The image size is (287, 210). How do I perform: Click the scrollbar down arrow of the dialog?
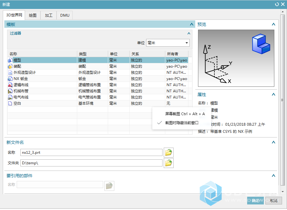[283, 192]
